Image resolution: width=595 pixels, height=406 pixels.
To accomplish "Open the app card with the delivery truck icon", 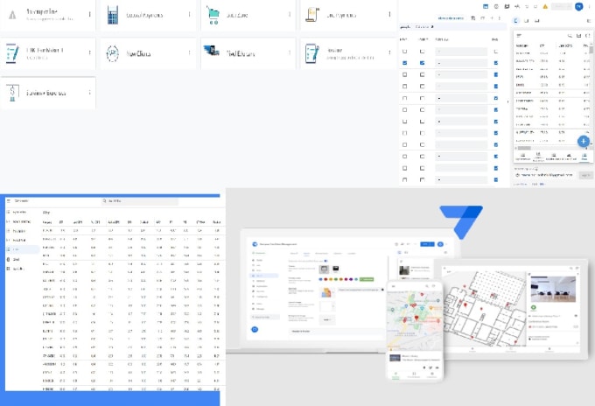I will tap(248, 53).
